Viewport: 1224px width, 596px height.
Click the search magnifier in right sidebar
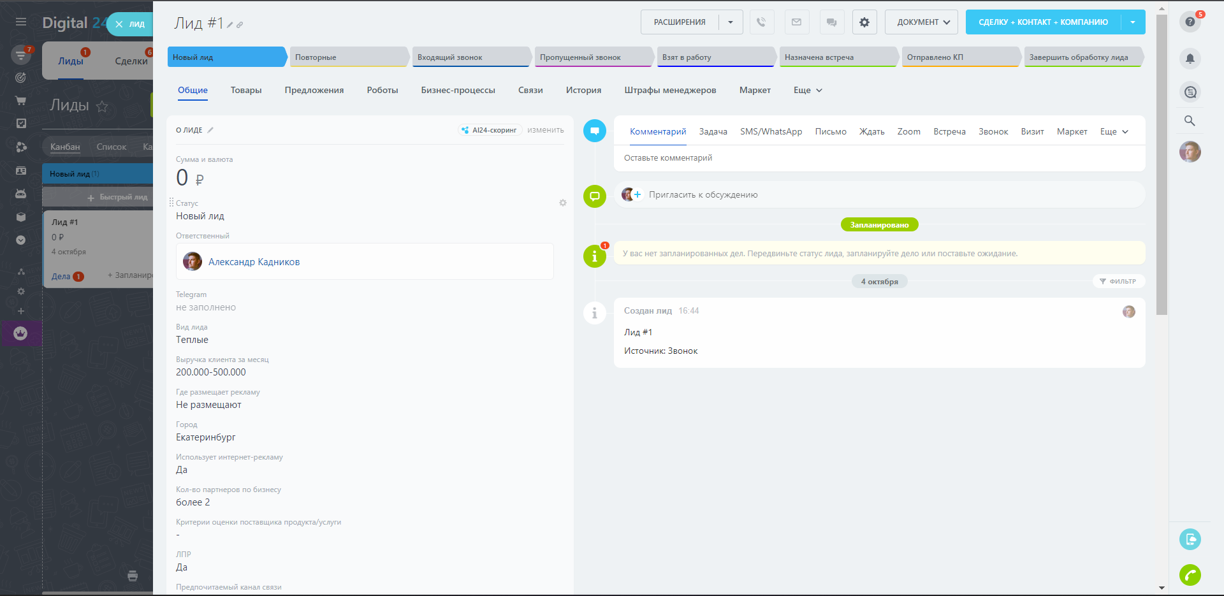point(1190,120)
